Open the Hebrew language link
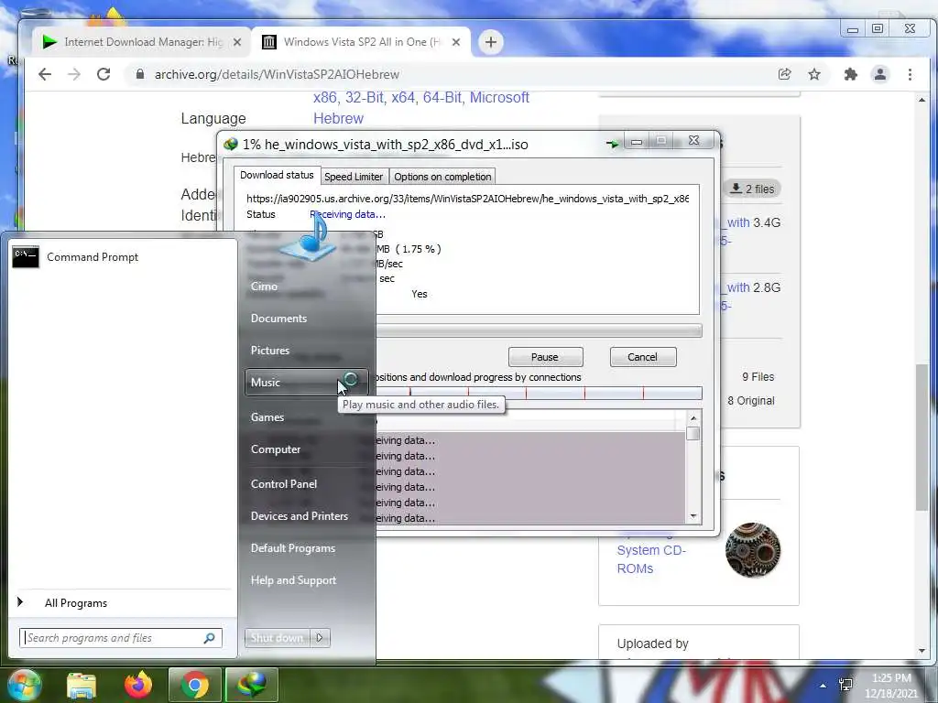 point(339,118)
